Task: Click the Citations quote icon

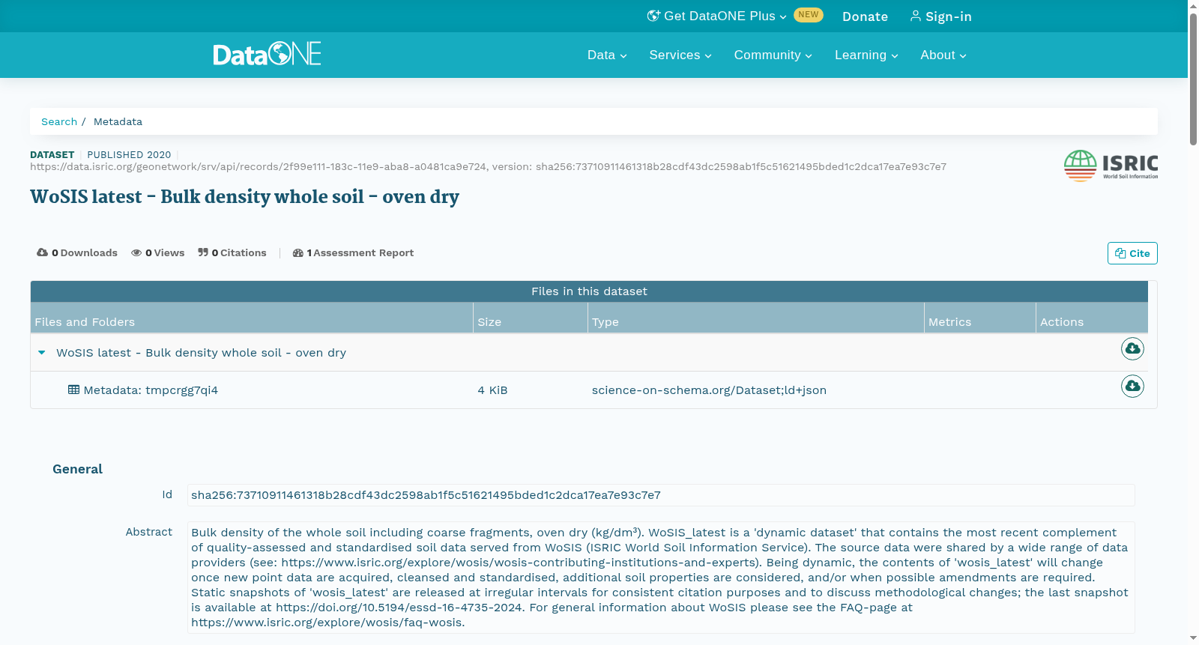Action: click(x=203, y=252)
